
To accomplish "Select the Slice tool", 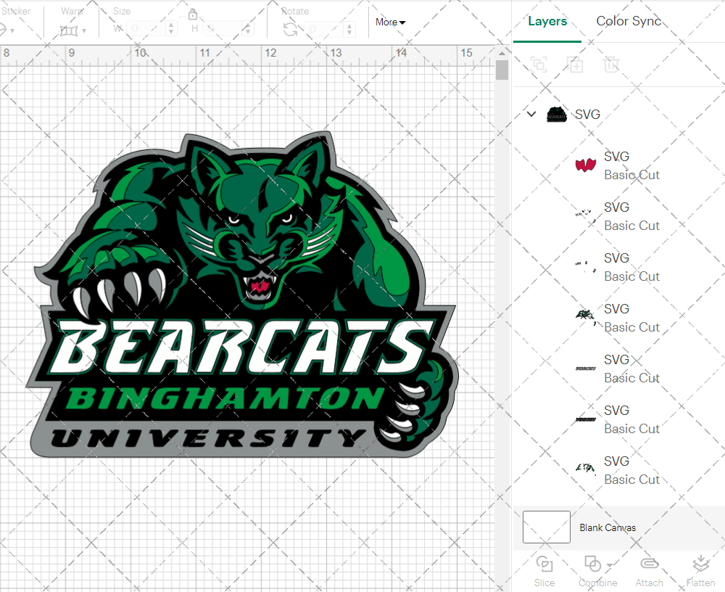I will click(x=544, y=570).
